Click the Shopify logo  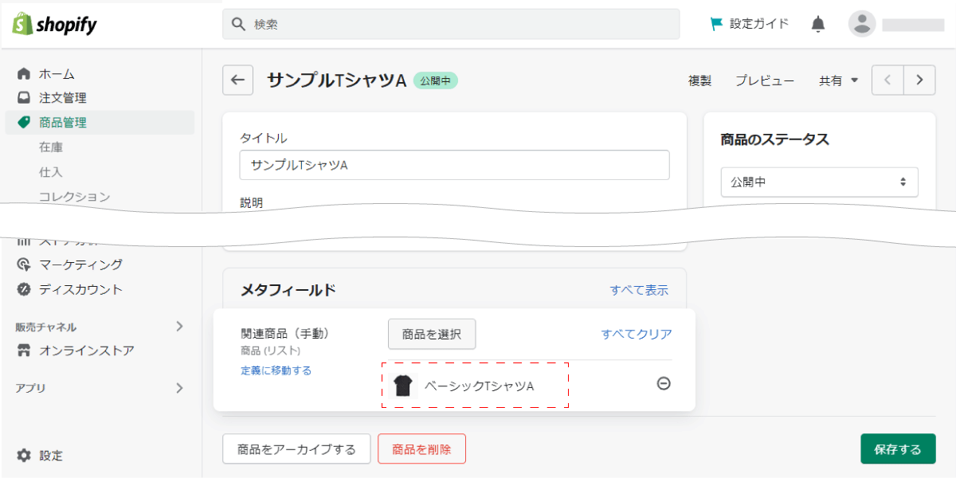coord(54,25)
